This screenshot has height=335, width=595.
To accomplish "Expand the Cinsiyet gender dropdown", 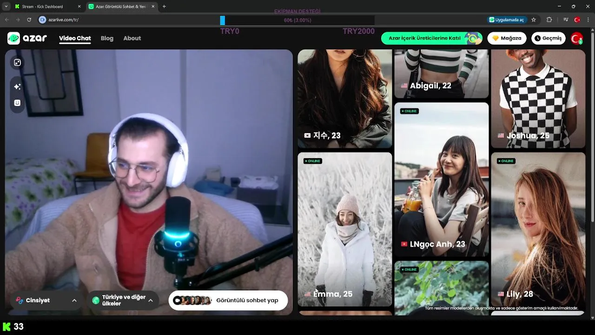I will pos(46,300).
